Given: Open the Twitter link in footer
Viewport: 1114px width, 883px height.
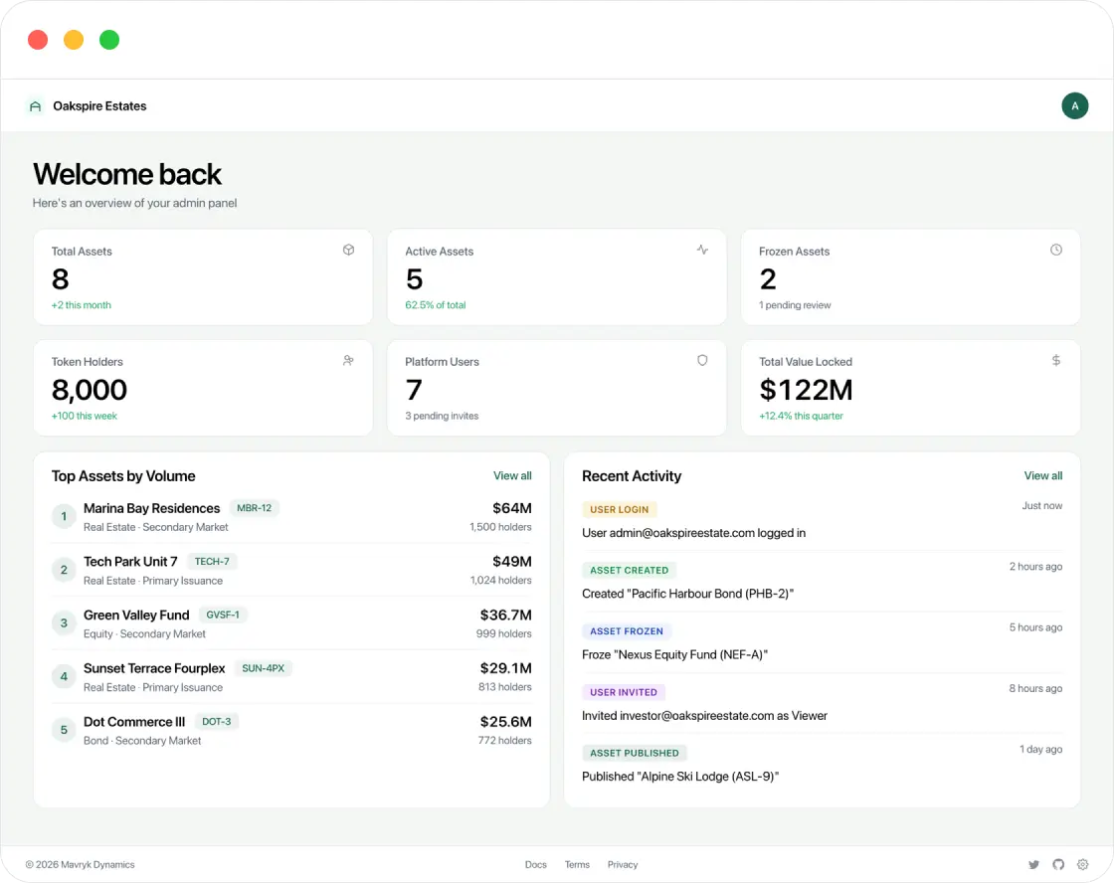Looking at the screenshot, I should [x=1033, y=864].
